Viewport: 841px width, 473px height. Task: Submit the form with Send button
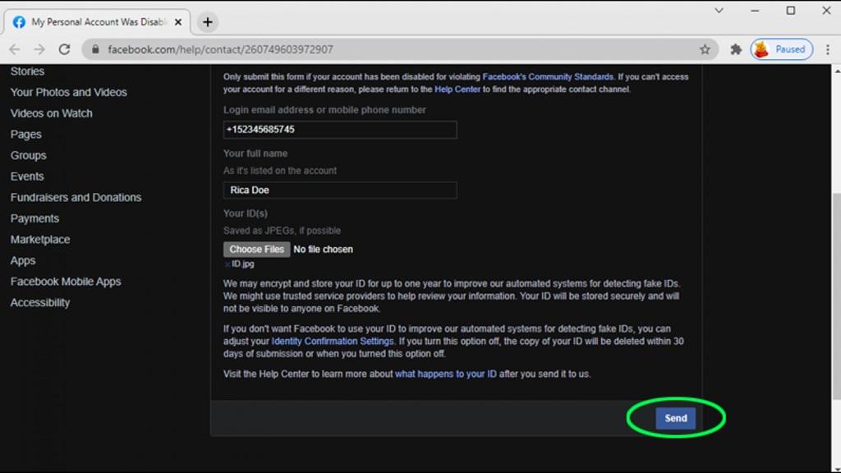click(x=676, y=418)
